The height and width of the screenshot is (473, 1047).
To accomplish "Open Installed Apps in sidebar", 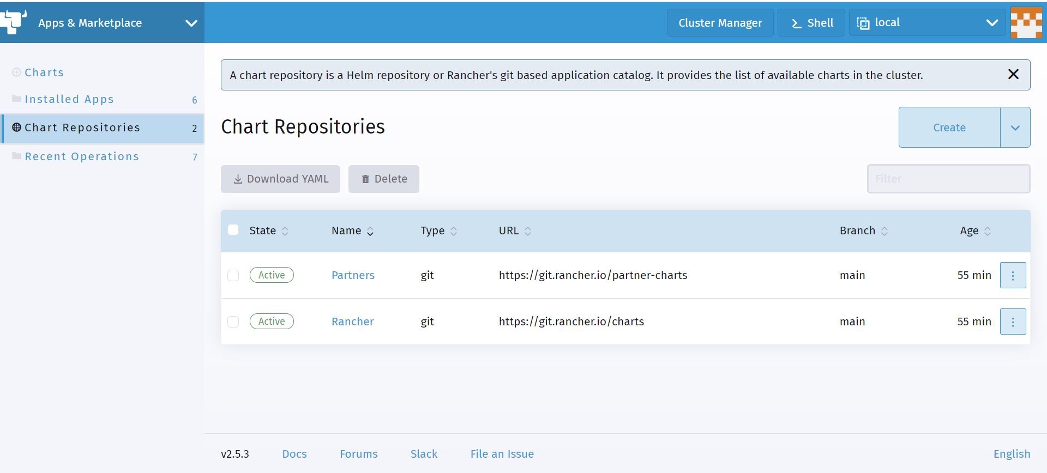I will pos(69,99).
